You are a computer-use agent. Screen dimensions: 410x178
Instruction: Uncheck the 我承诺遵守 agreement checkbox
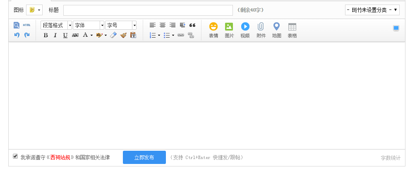point(15,157)
